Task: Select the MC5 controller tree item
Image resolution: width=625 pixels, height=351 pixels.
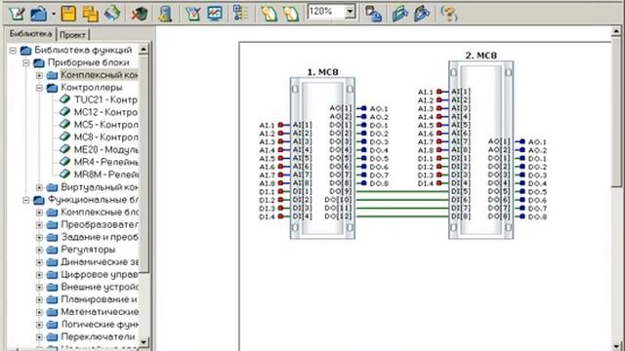Action: click(x=106, y=125)
